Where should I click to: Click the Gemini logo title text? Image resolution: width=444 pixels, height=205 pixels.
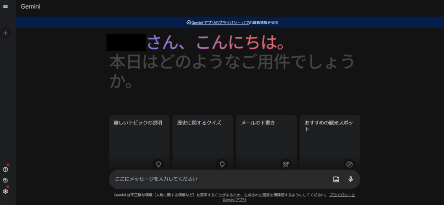pos(30,6)
